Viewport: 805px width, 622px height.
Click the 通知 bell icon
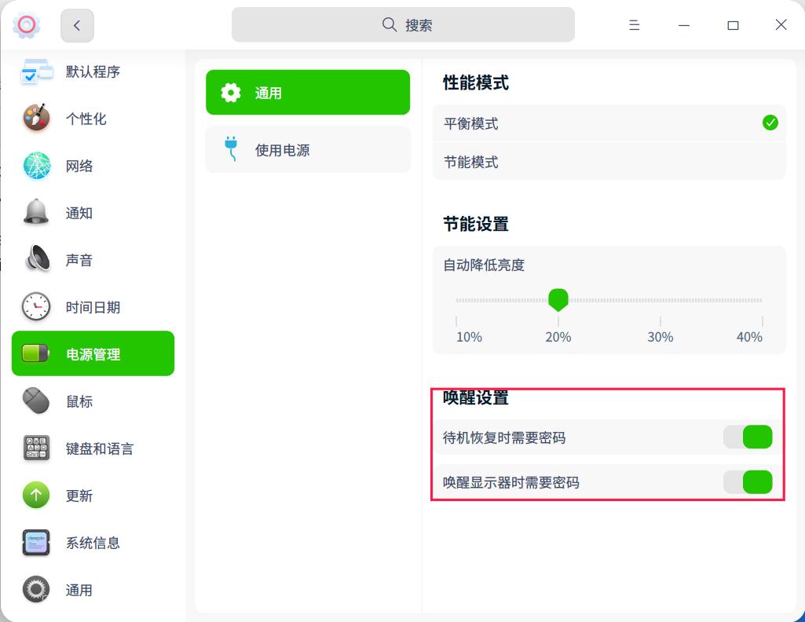pos(35,213)
